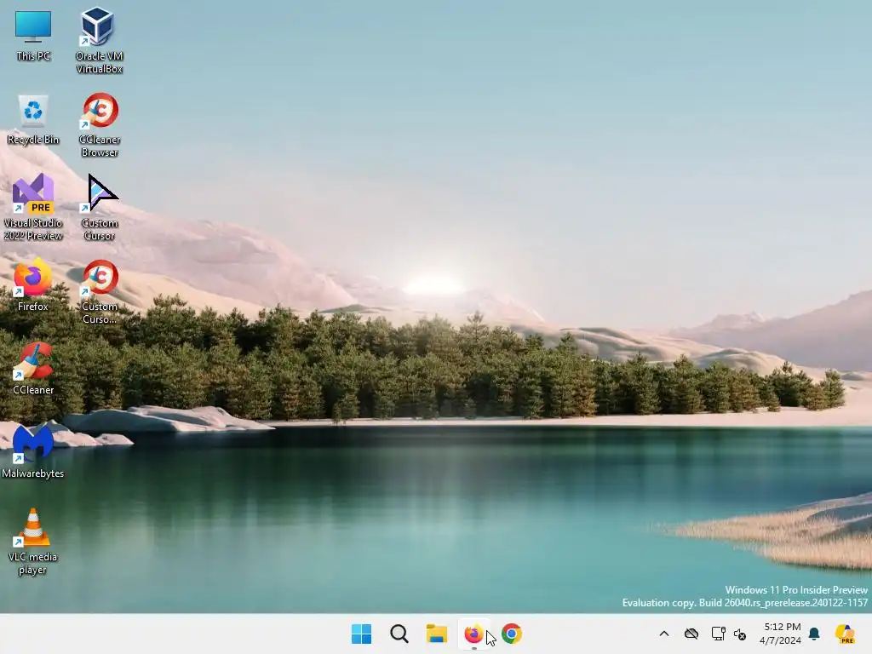872x654 pixels.
Task: Select the Recycle Bin icon
Action: click(x=33, y=119)
